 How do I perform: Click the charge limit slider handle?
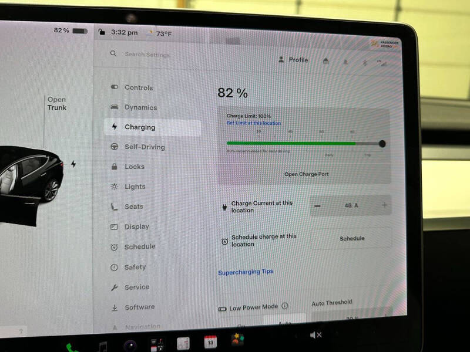(382, 144)
